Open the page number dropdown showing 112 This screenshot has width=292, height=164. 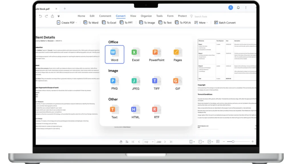coord(149,142)
